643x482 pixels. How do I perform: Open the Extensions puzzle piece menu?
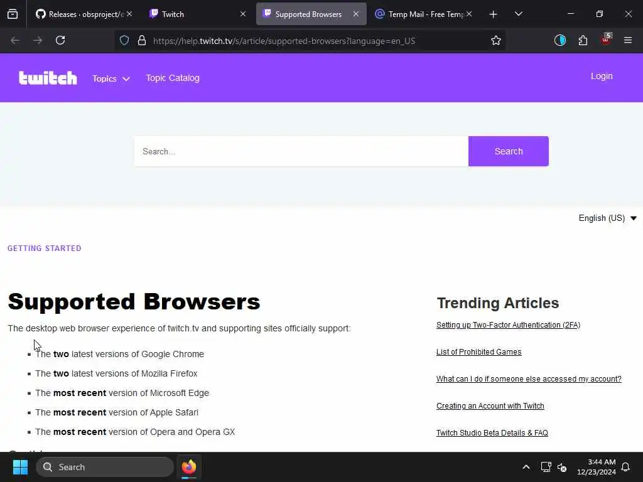[583, 40]
